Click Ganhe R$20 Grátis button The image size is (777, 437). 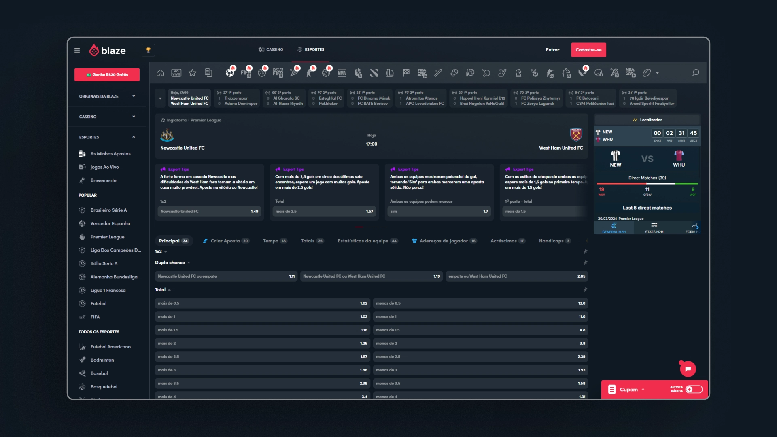point(107,74)
